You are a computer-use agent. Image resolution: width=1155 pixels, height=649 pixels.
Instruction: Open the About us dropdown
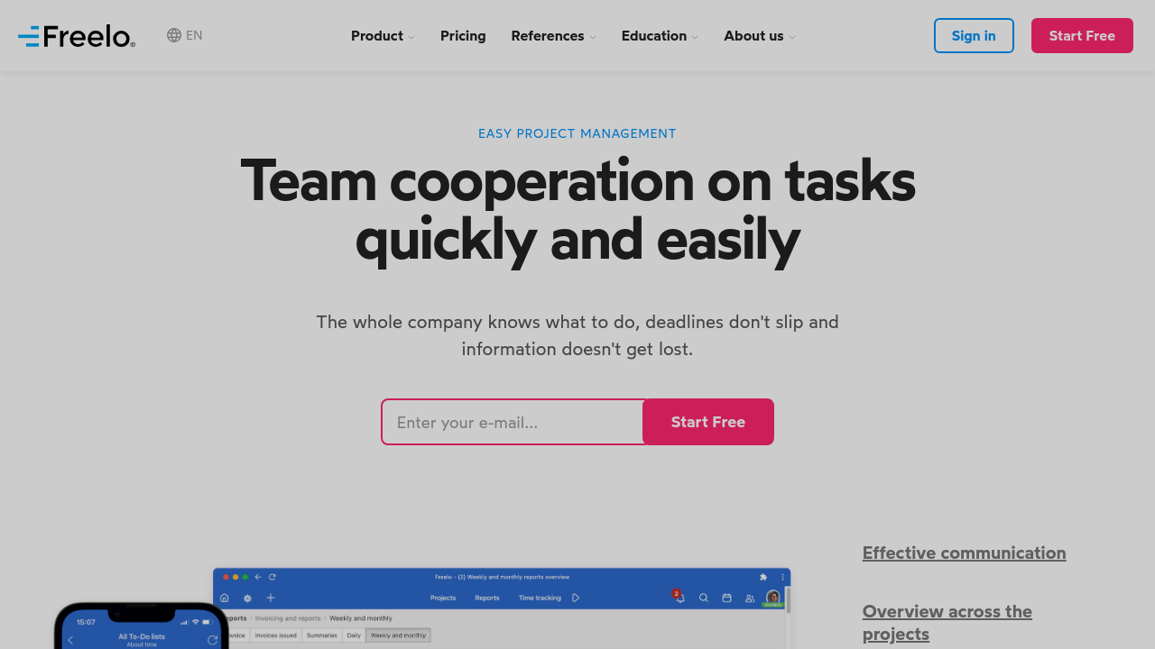759,36
